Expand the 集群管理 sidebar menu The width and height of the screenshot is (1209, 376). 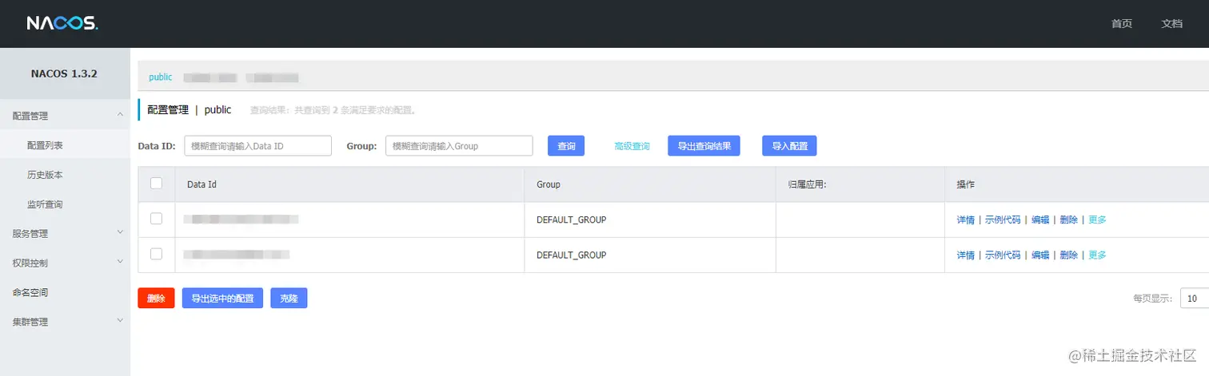pos(65,322)
